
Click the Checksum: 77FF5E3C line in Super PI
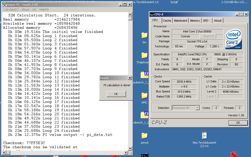click(24, 143)
